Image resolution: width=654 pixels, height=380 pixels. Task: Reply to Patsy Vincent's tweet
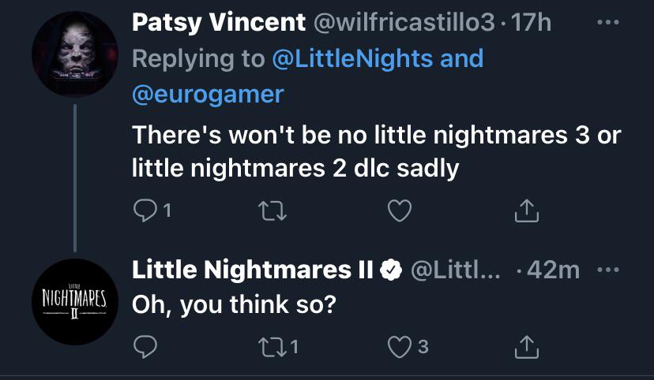click(x=145, y=210)
